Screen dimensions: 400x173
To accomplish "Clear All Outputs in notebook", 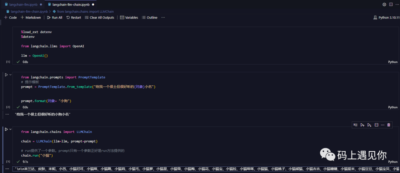I will (x=100, y=17).
